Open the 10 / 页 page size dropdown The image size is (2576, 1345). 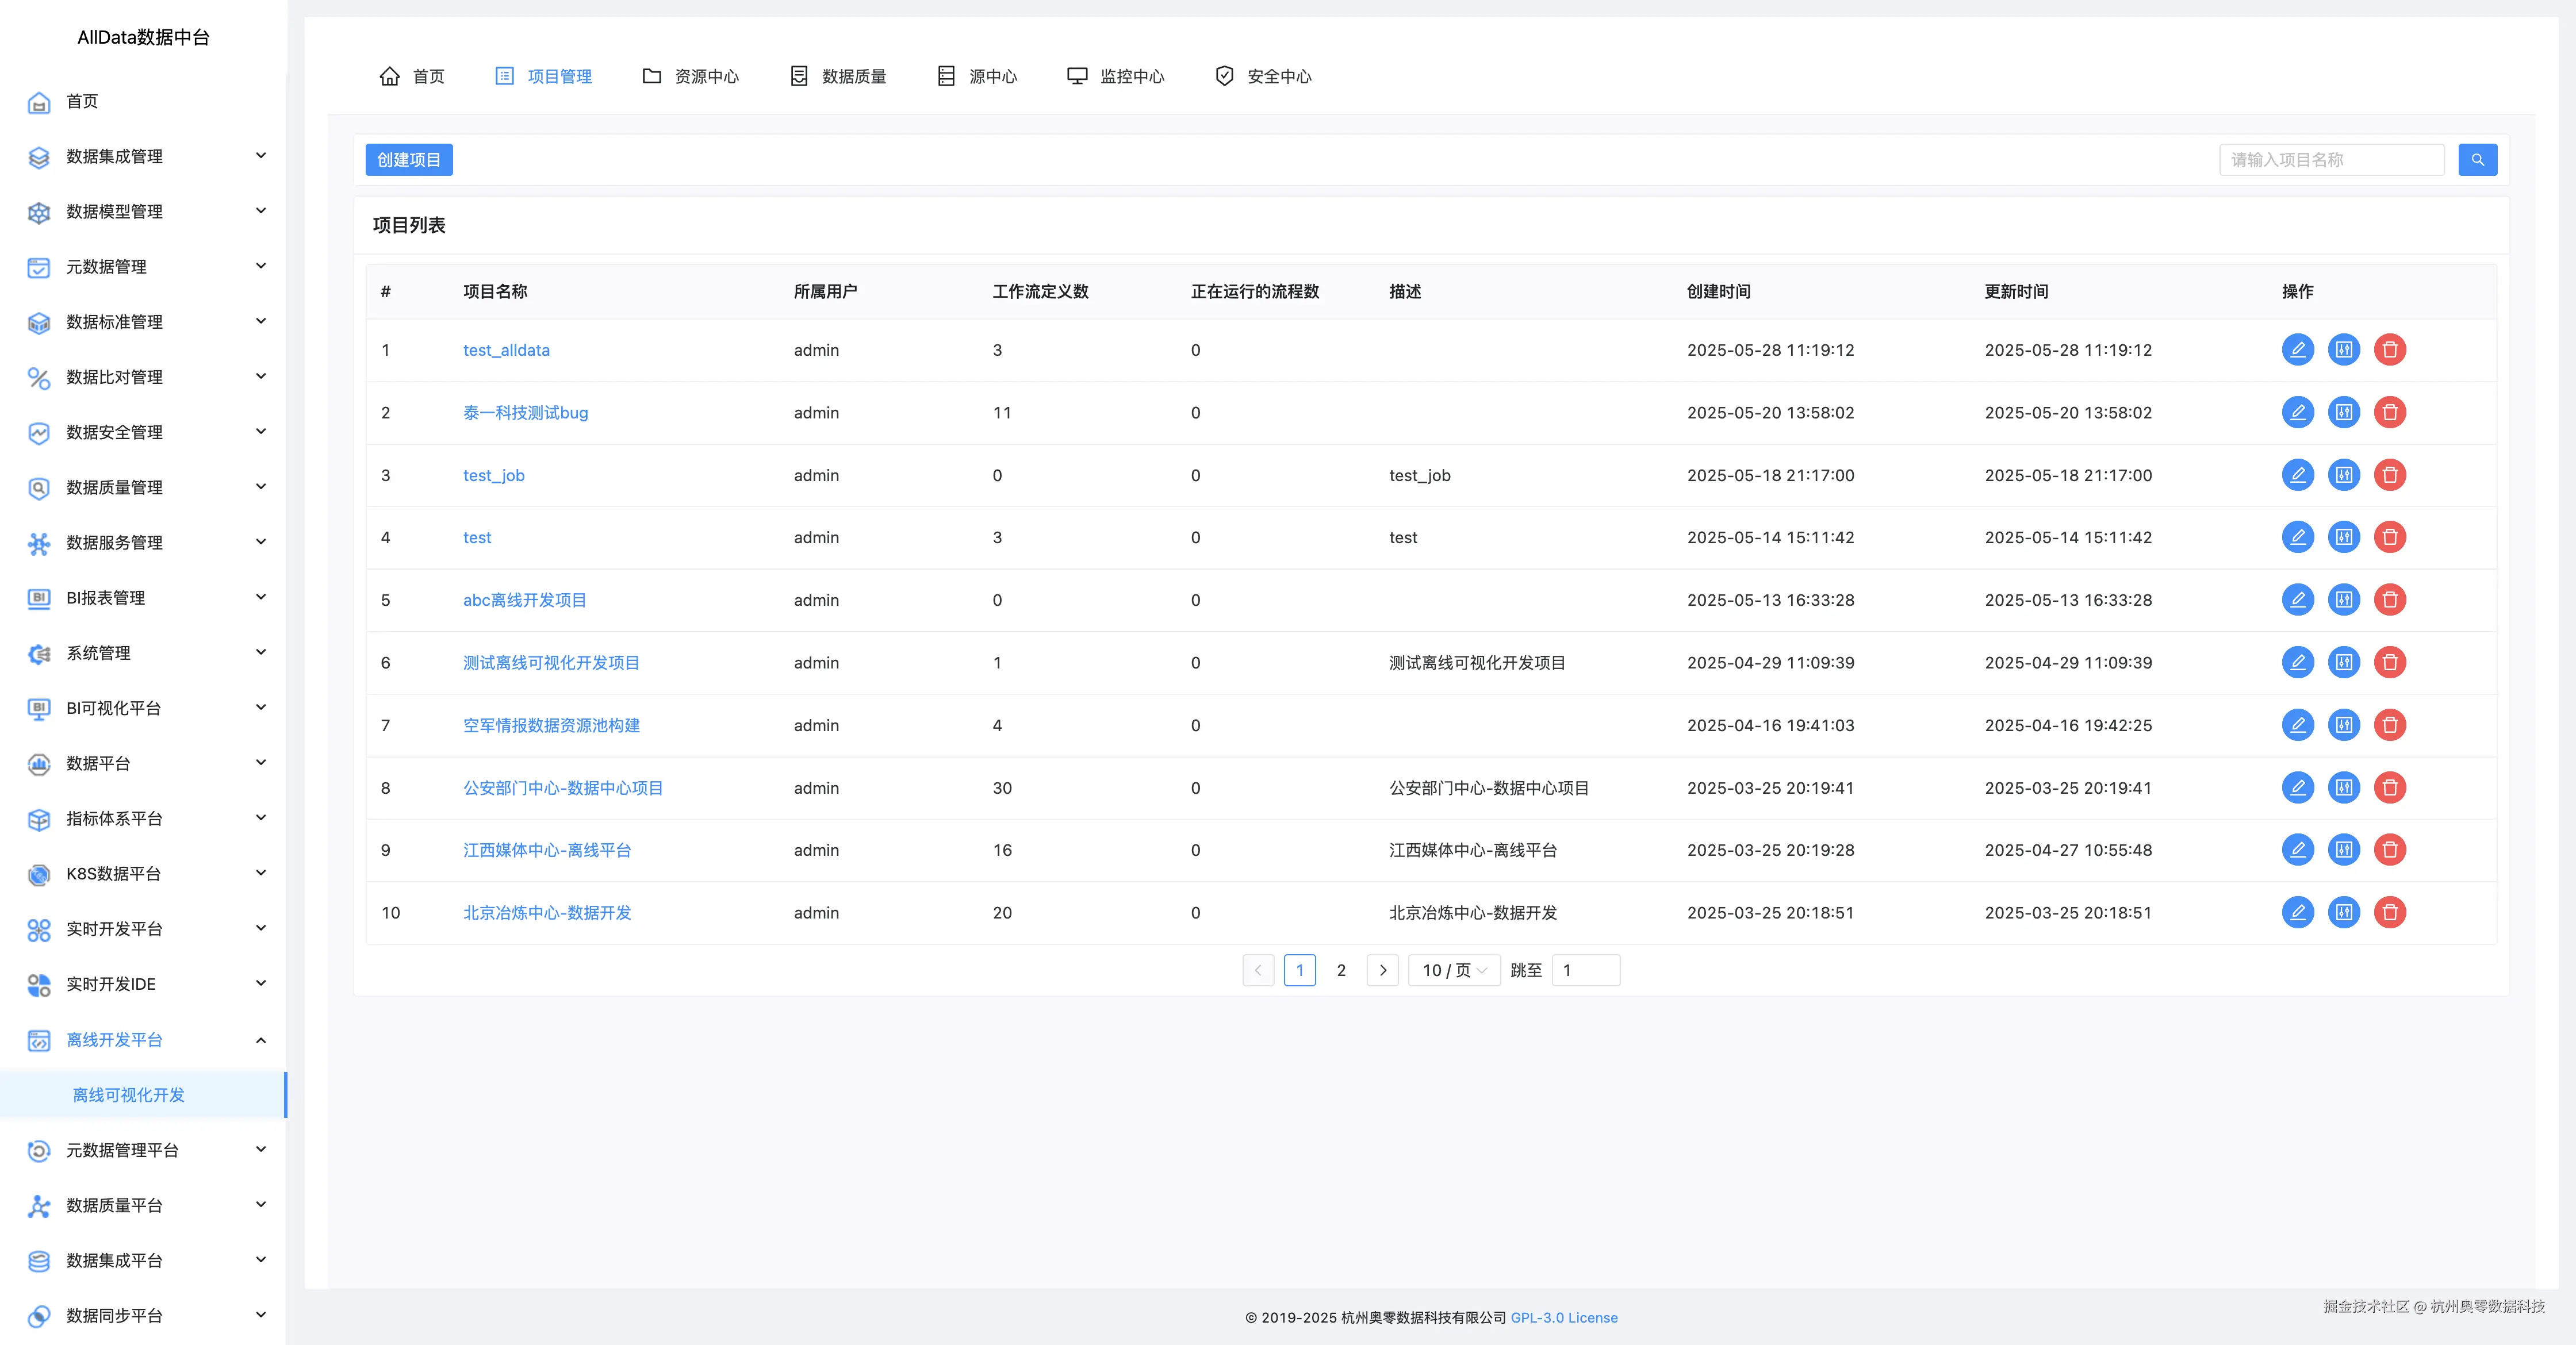pos(1453,970)
